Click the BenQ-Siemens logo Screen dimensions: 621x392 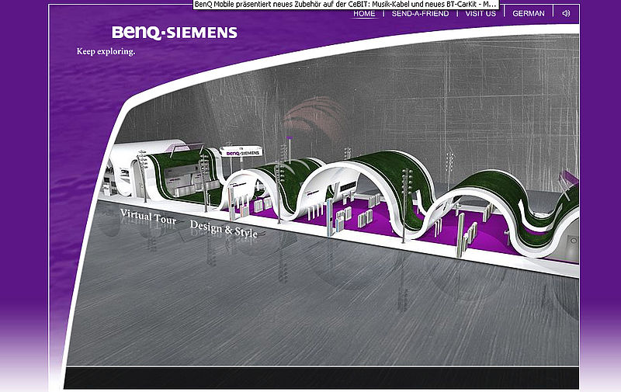click(175, 33)
